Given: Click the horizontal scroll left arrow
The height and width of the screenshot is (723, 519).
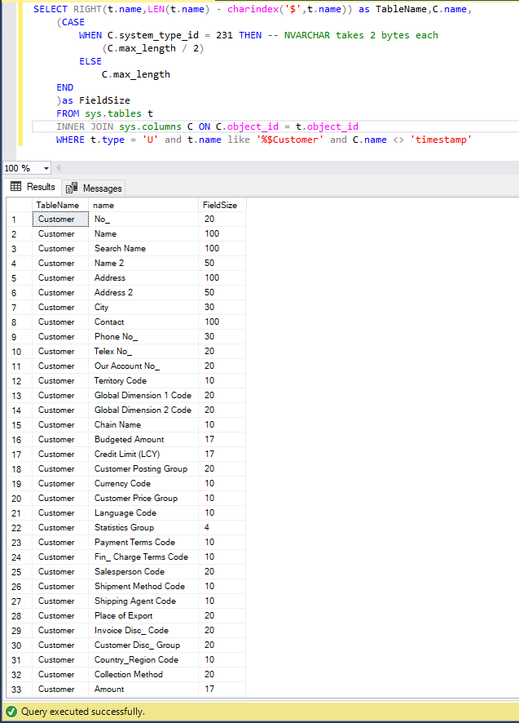Looking at the screenshot, I should 58,168.
